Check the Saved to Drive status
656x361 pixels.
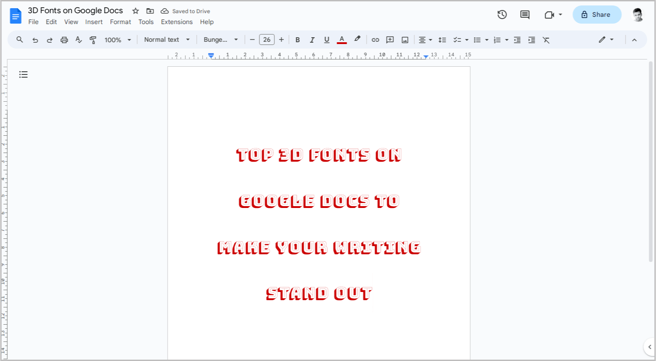coord(185,11)
